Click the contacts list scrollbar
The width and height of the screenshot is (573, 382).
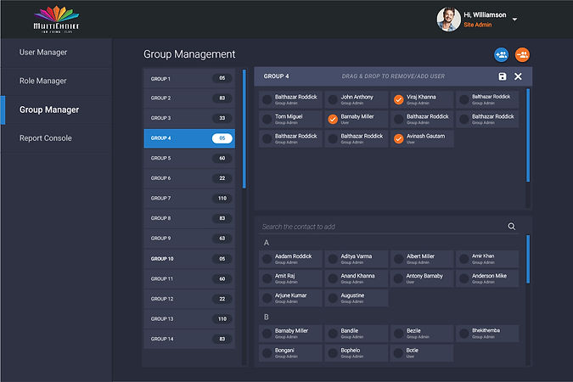coord(528,259)
